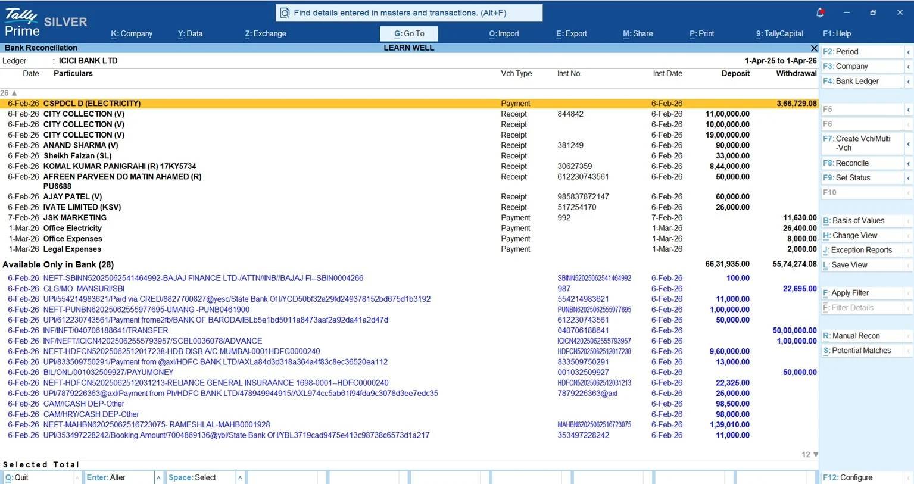This screenshot has height=484, width=914.
Task: Click F7: Create Vch/Multi-Vch button
Action: coord(862,143)
